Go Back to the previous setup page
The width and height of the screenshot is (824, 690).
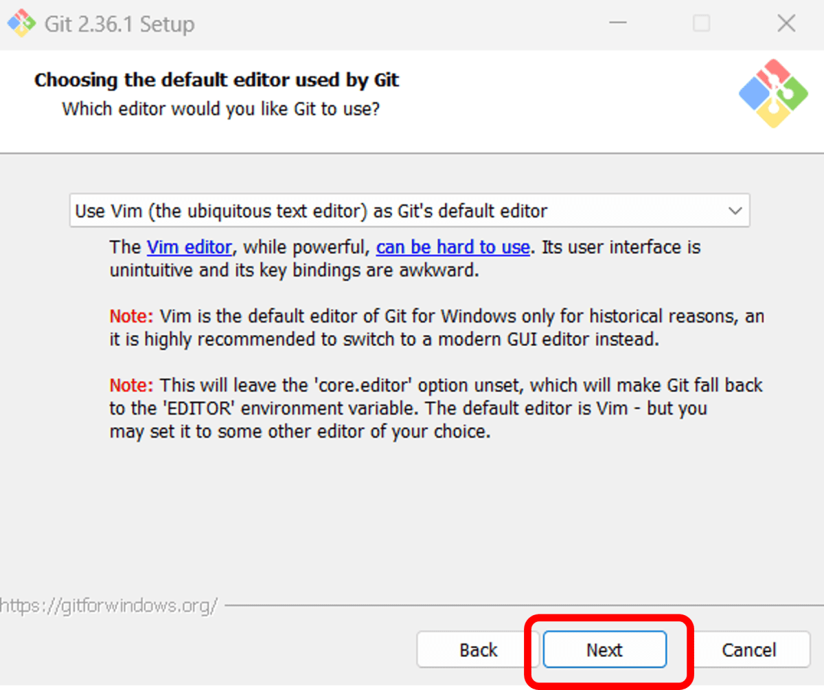click(x=478, y=649)
